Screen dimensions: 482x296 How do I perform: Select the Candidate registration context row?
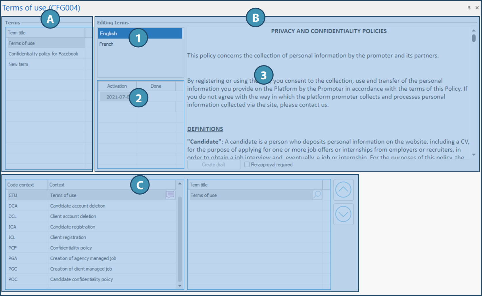[x=73, y=227]
